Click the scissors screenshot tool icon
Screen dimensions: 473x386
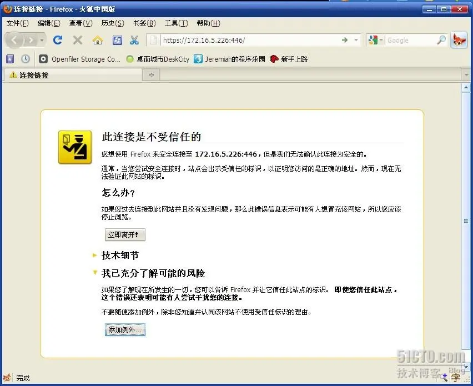(x=134, y=40)
